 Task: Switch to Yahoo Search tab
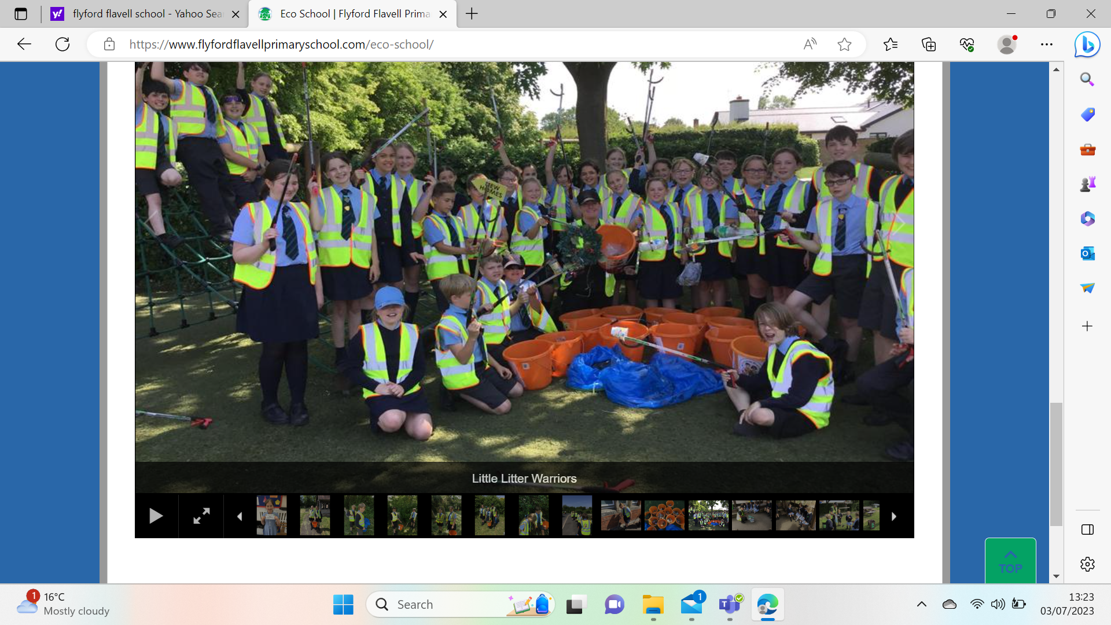click(139, 14)
